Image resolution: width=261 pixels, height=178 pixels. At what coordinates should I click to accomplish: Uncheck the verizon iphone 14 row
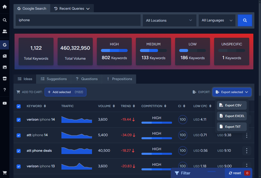click(19, 120)
